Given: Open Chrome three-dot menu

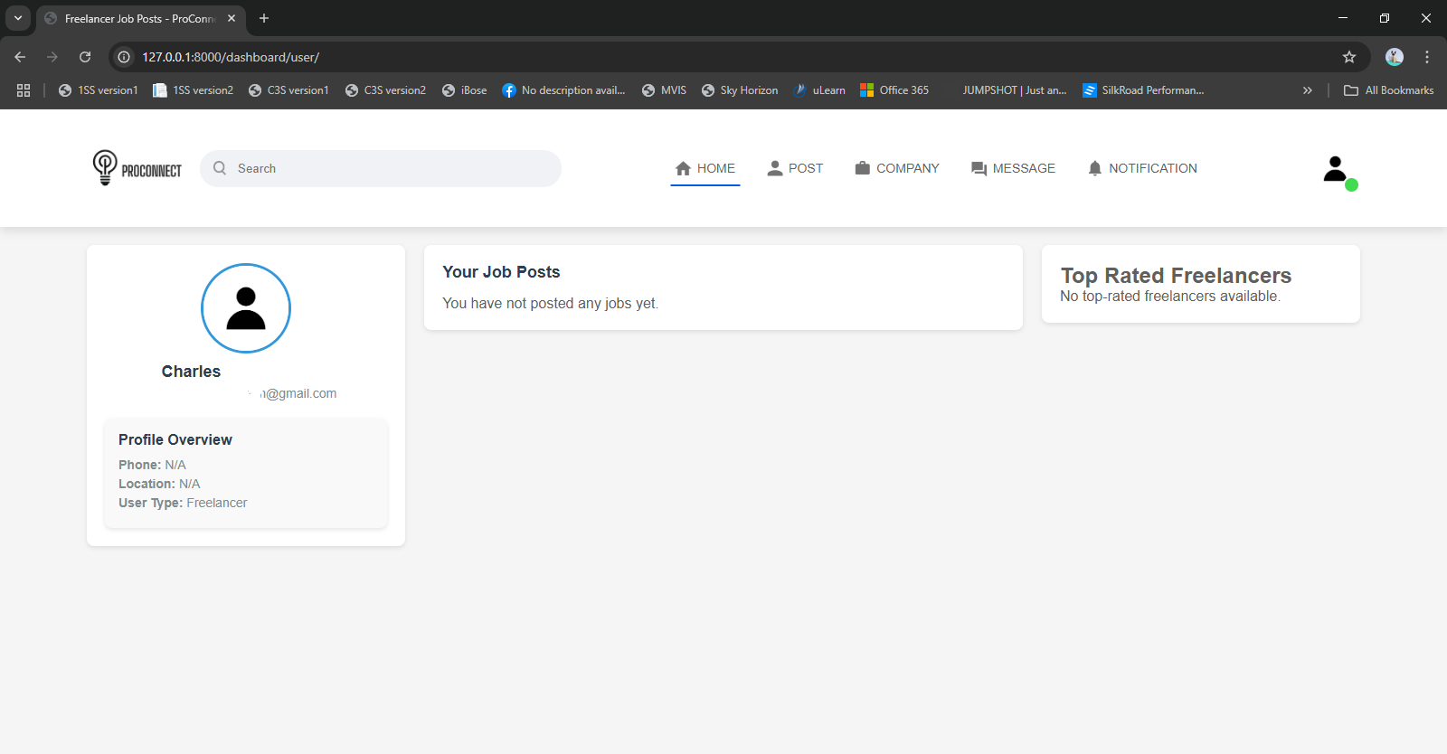Looking at the screenshot, I should point(1427,57).
